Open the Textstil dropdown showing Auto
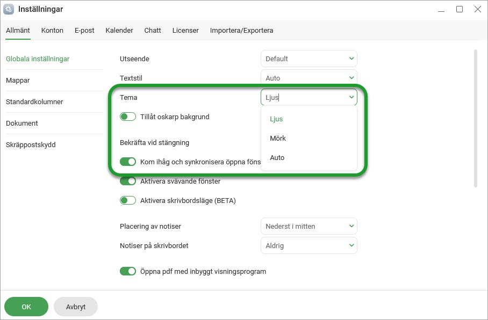Image resolution: width=488 pixels, height=320 pixels. [x=308, y=77]
